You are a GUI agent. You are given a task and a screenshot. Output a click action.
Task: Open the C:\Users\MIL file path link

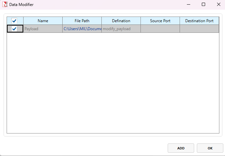(x=82, y=29)
